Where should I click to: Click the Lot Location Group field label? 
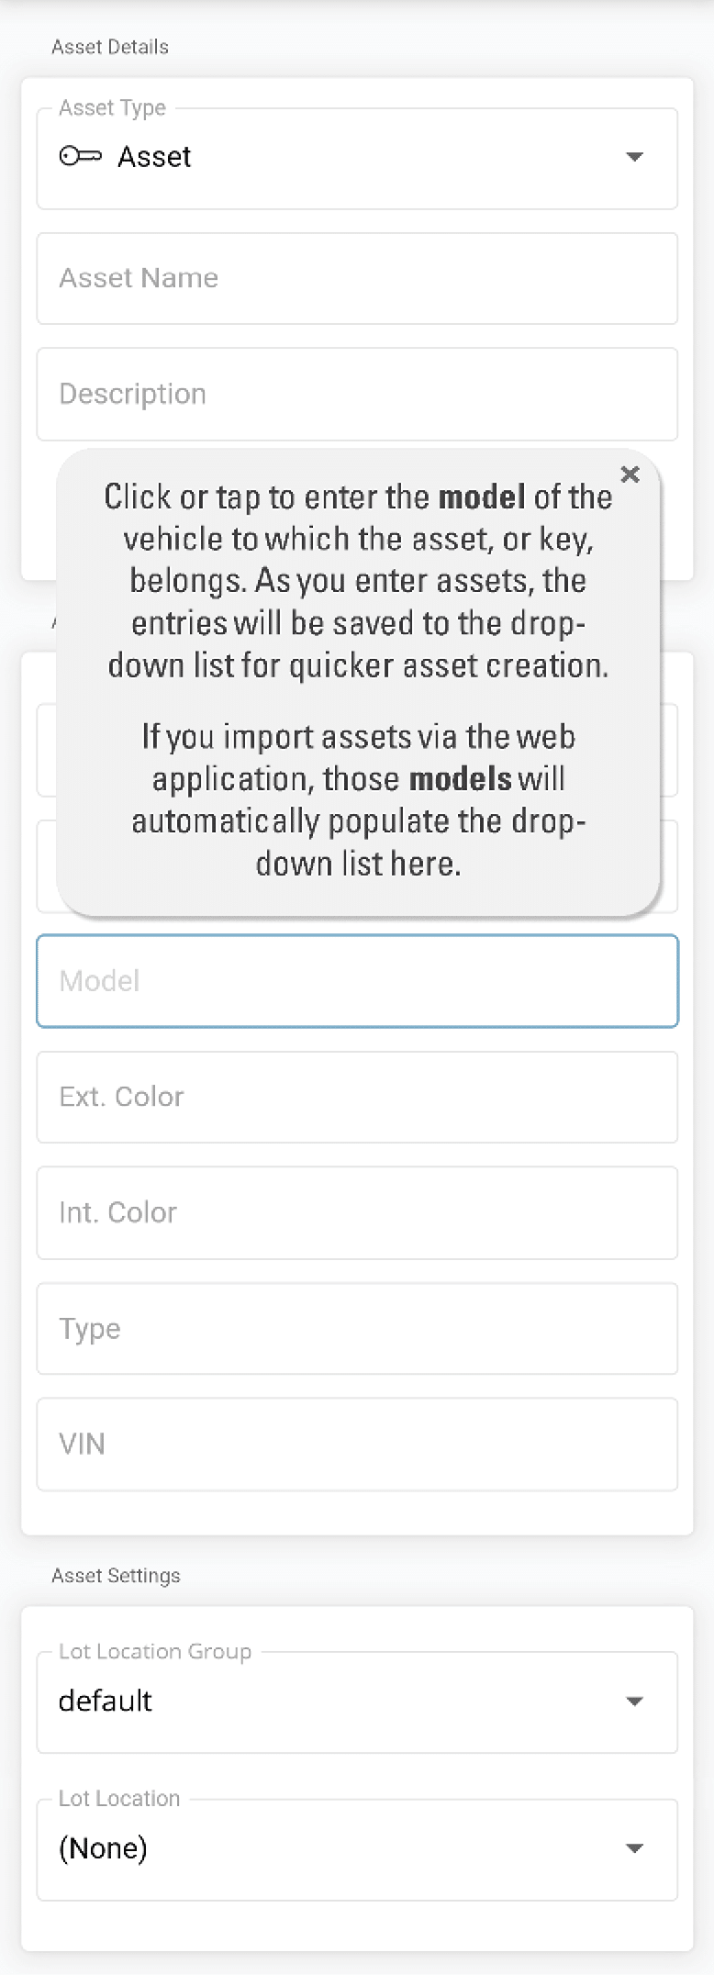point(154,1652)
